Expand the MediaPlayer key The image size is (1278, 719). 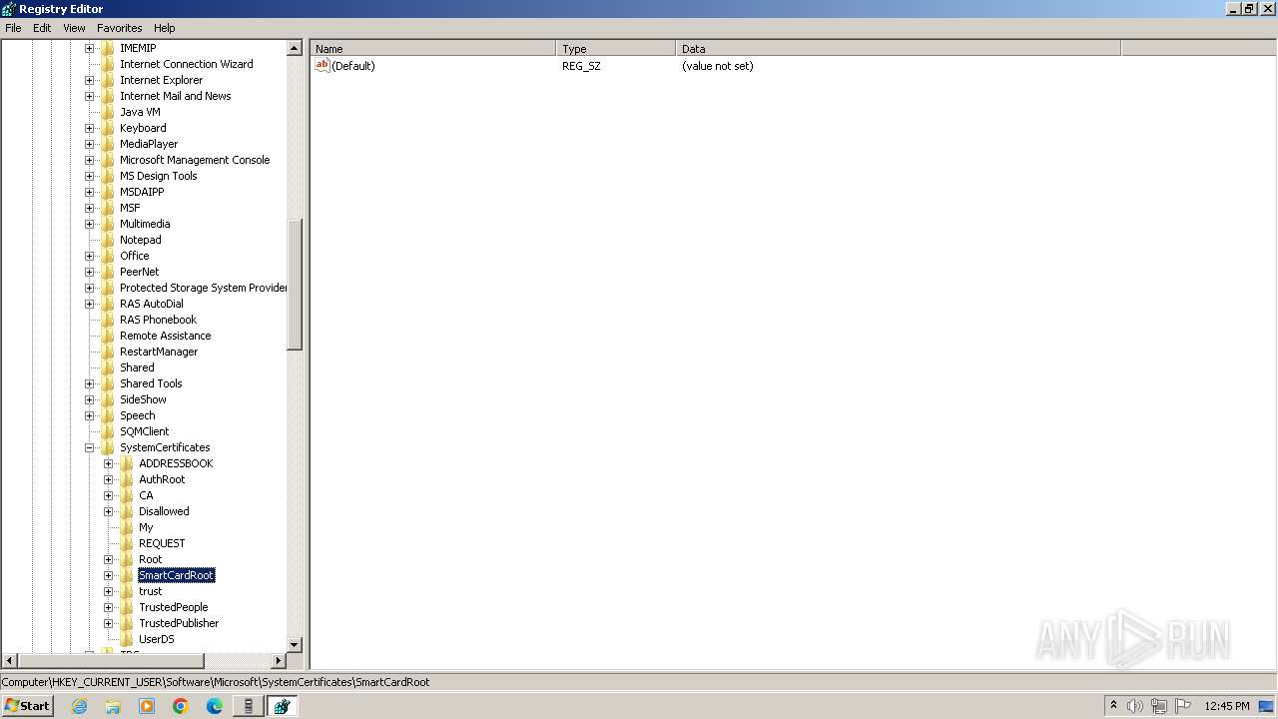tap(89, 144)
